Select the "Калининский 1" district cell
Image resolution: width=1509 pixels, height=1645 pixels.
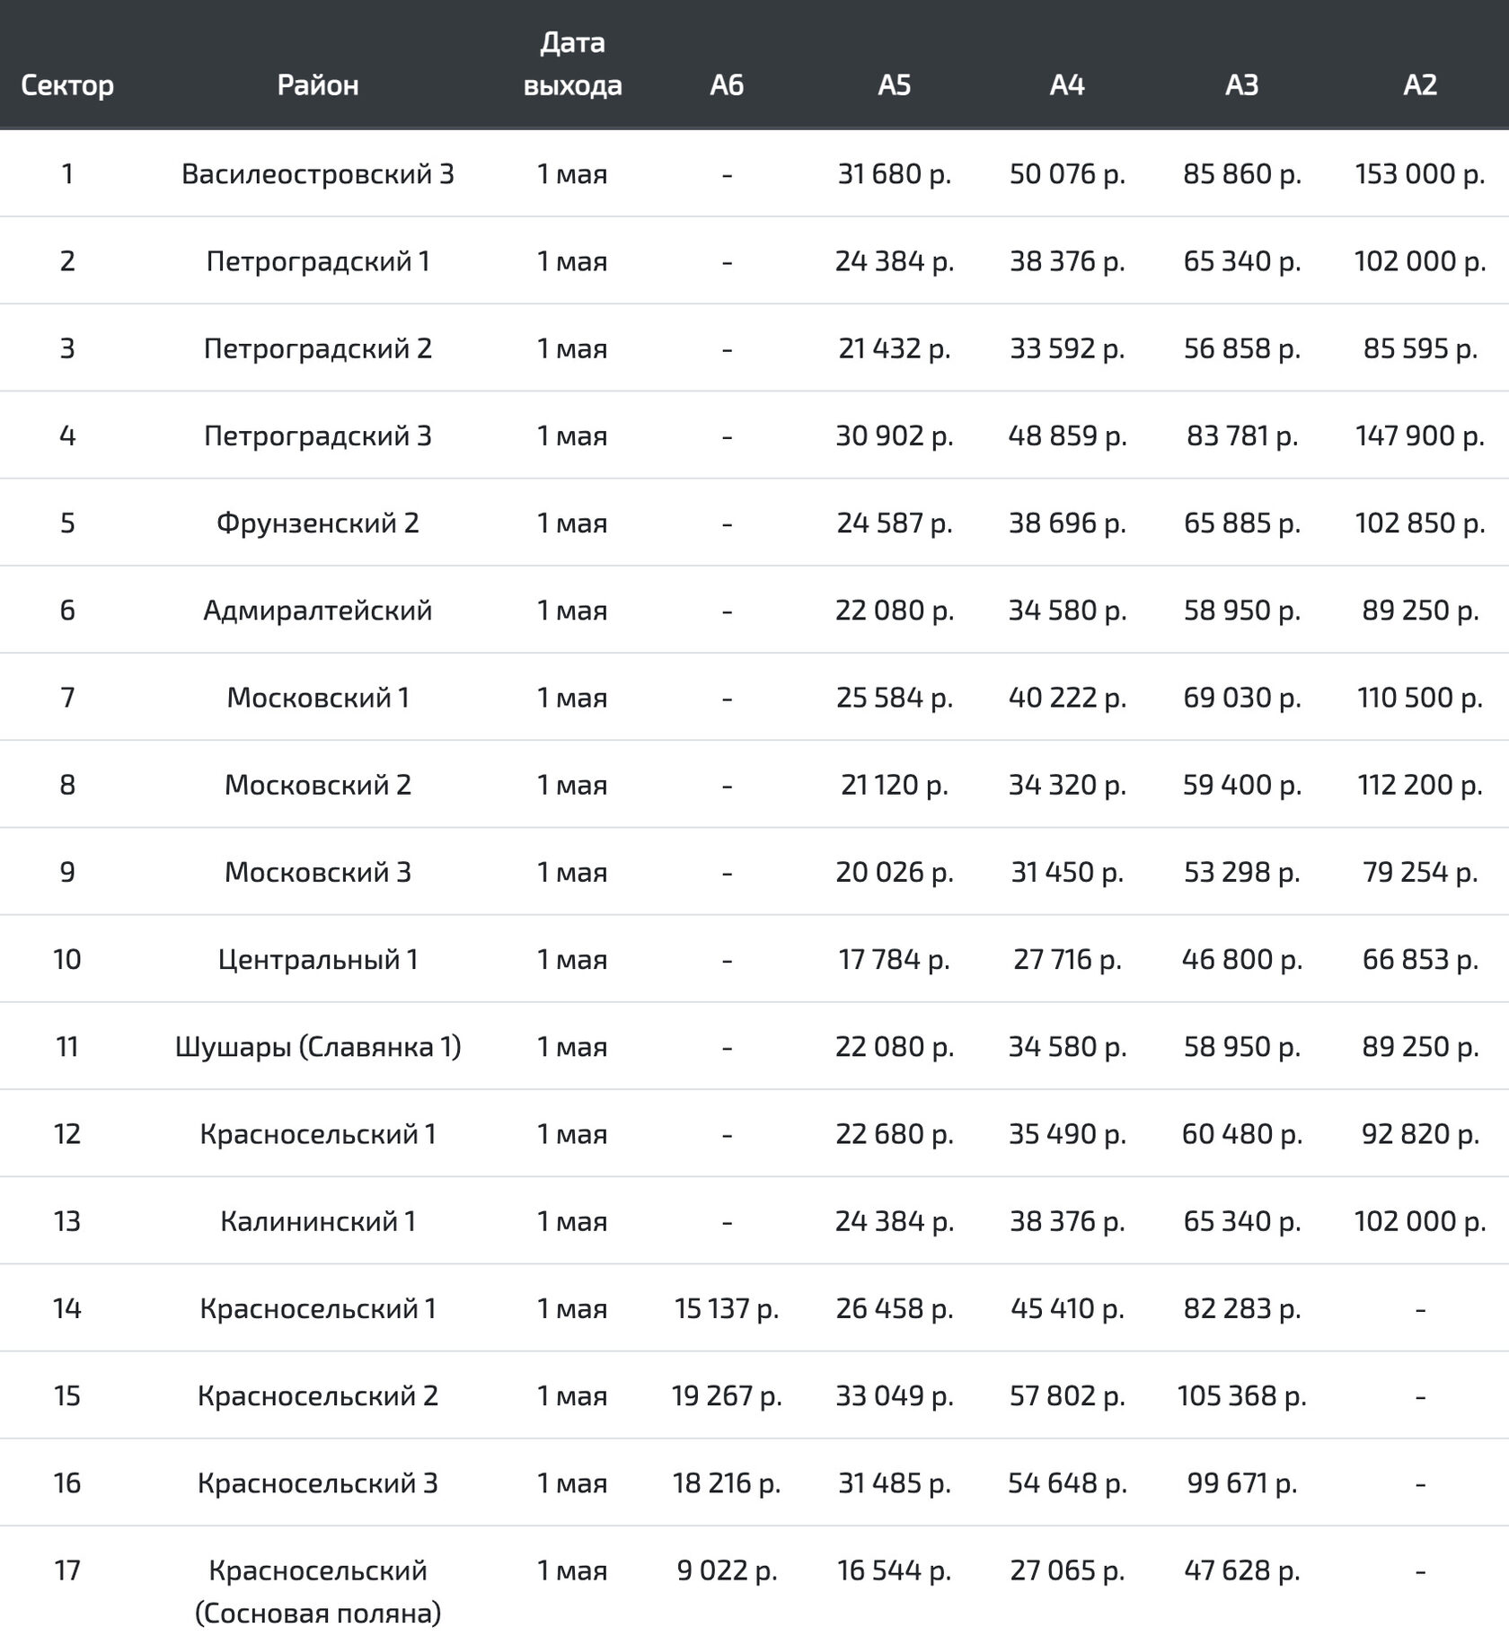click(x=318, y=1221)
